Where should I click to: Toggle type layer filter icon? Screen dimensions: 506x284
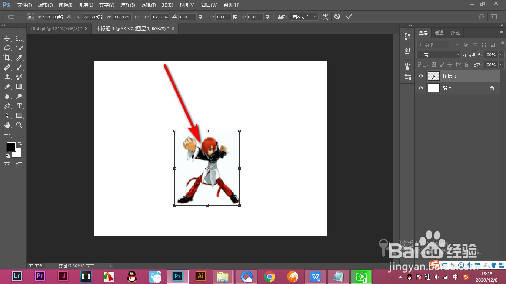[475, 44]
